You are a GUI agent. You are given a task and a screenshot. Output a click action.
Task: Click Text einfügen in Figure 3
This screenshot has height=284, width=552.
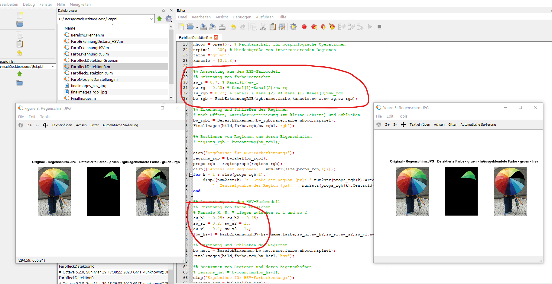pyautogui.click(x=62, y=125)
